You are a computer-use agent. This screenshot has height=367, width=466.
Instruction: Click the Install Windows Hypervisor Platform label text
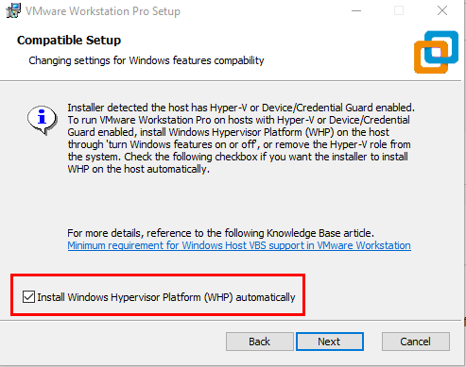[x=166, y=297]
